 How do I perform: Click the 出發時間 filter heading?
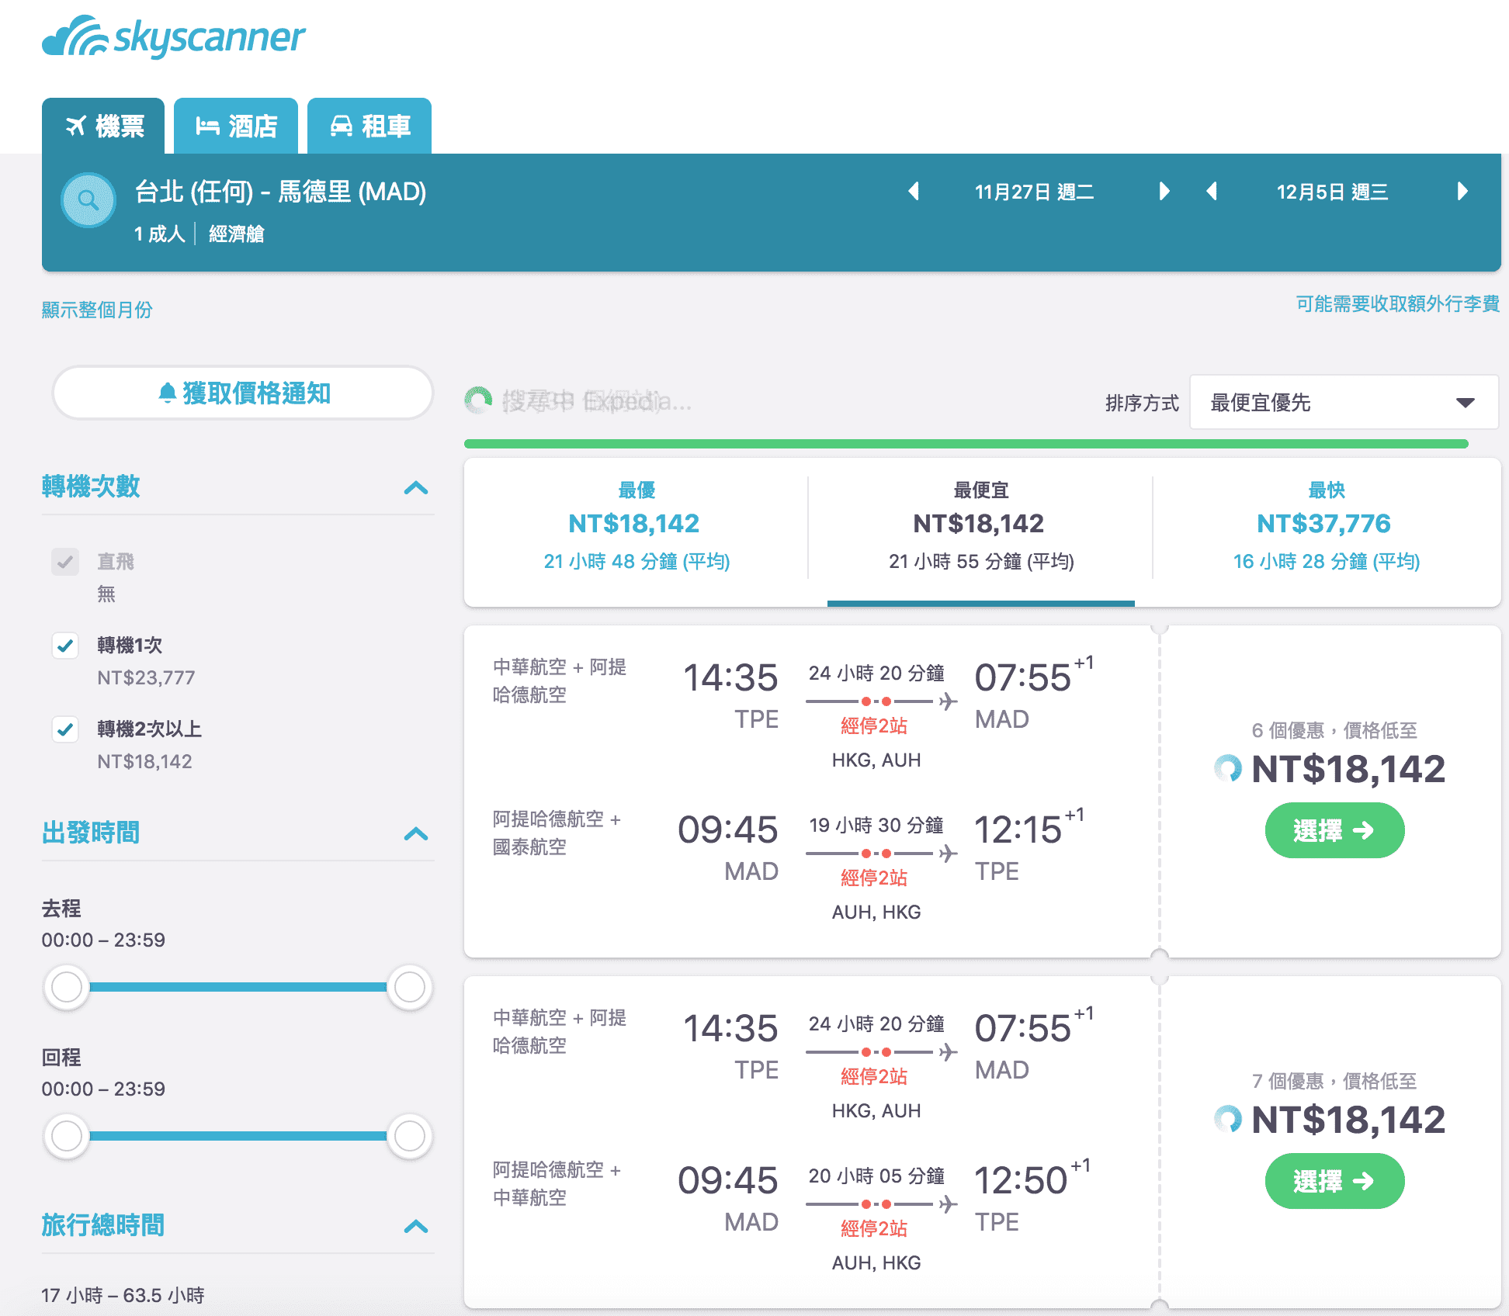[x=91, y=833]
